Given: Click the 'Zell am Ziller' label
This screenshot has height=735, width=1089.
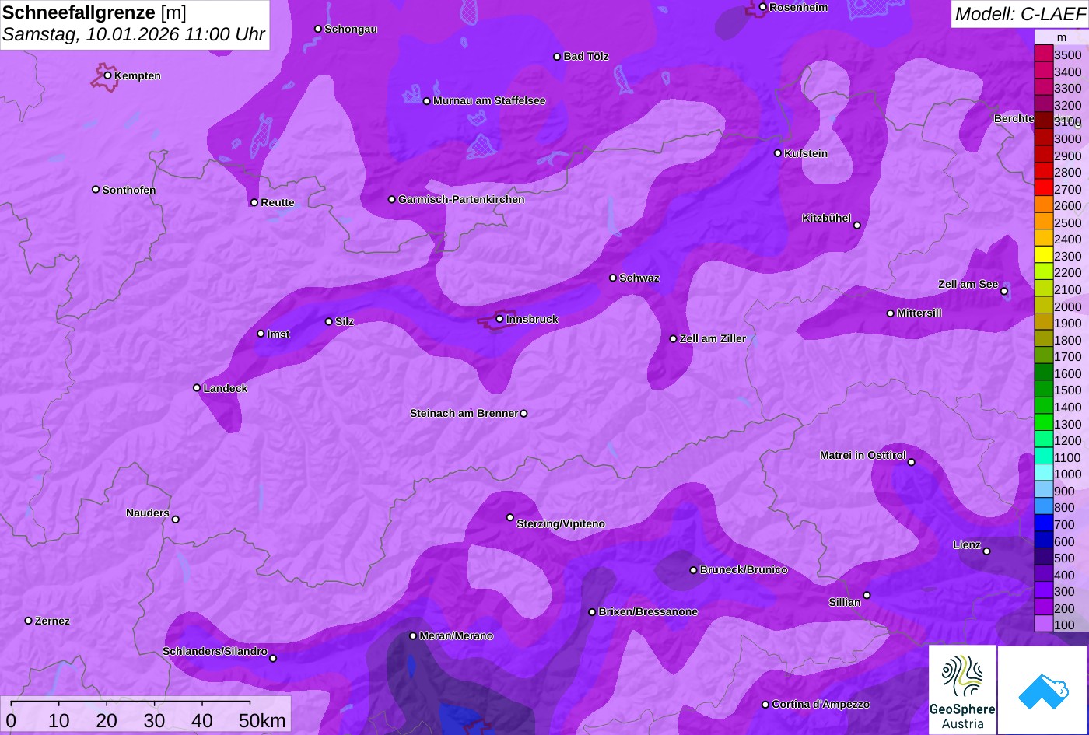Looking at the screenshot, I should coord(713,338).
